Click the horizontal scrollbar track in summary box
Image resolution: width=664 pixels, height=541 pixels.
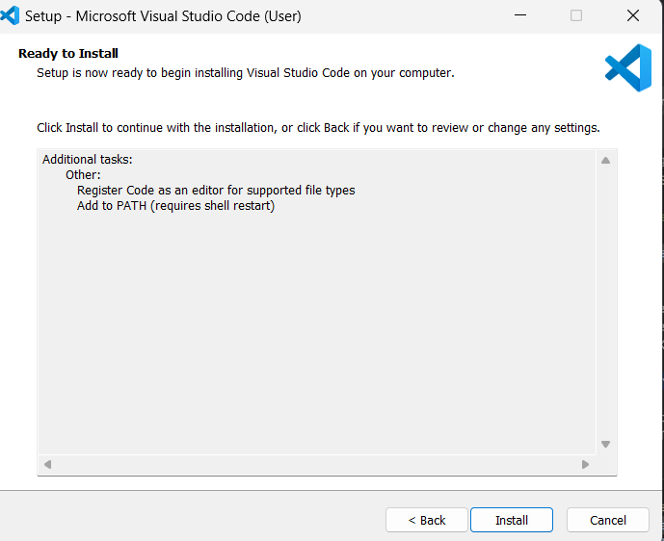pyautogui.click(x=316, y=464)
